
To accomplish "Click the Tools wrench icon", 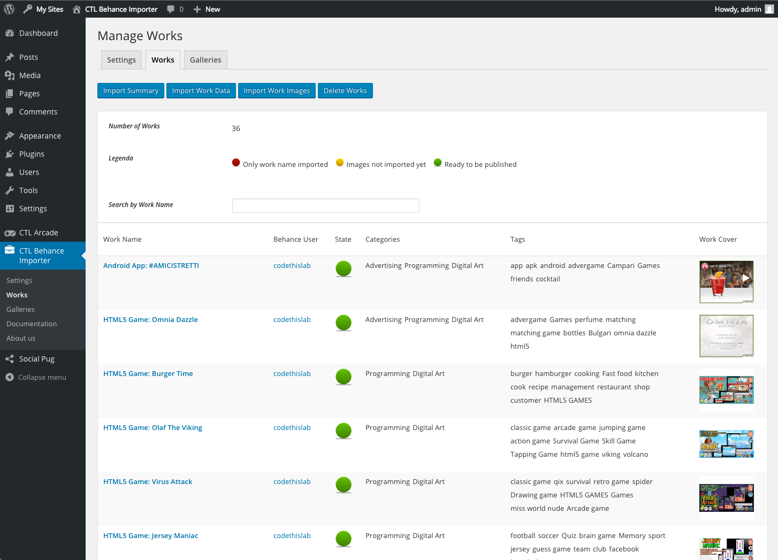I will 10,190.
